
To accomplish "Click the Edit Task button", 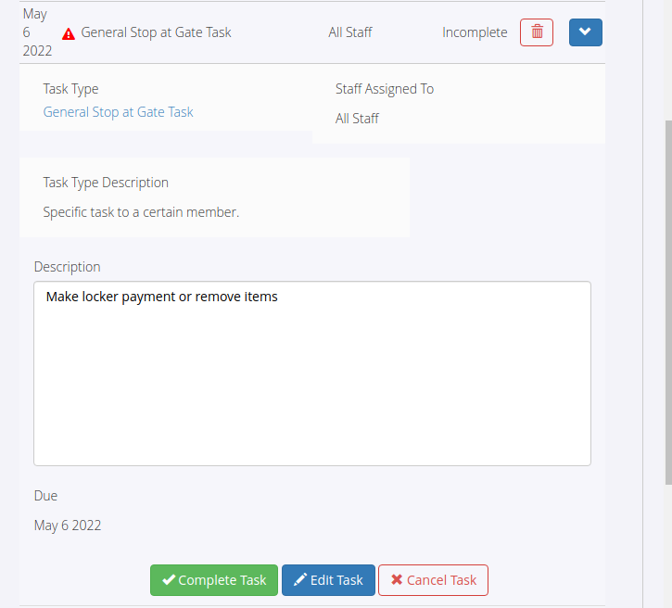I will [x=328, y=580].
